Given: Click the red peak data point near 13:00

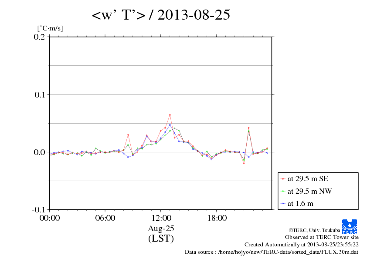Looking at the screenshot, I should pyautogui.click(x=170, y=115).
